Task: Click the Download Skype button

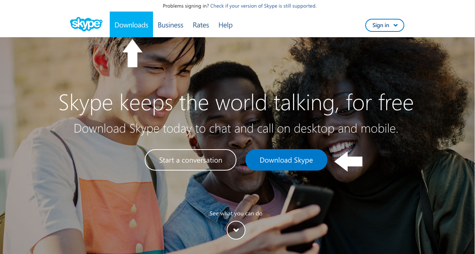Action: tap(286, 160)
